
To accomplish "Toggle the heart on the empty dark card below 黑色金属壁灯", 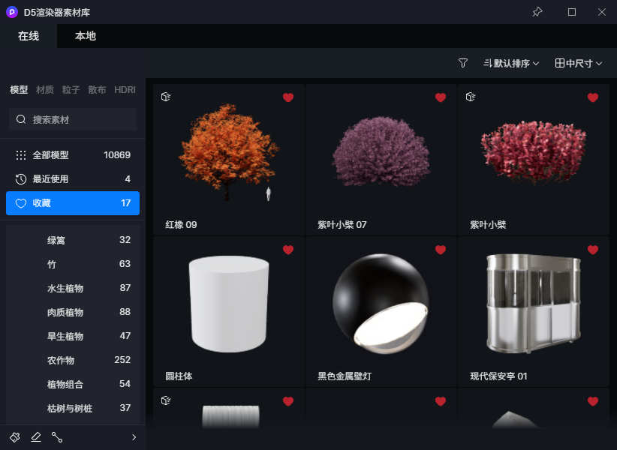I will coord(441,401).
